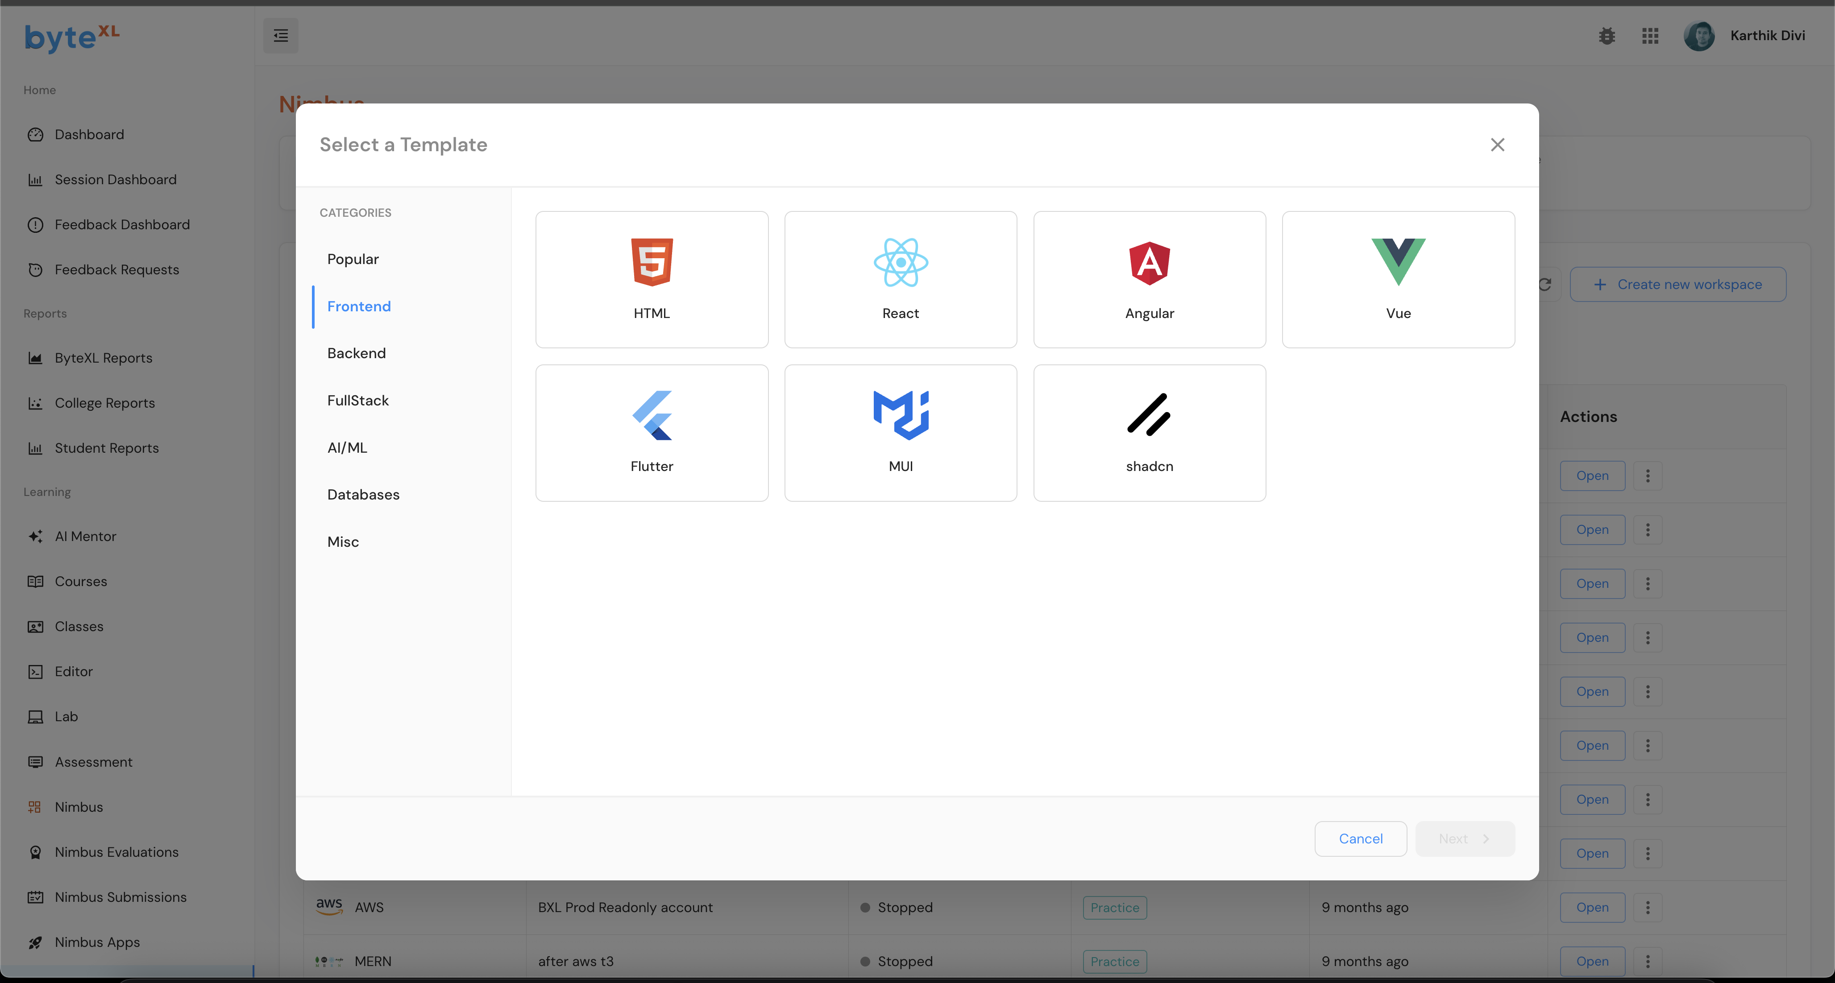Show the FullStack category templates
Image resolution: width=1835 pixels, height=983 pixels.
(357, 400)
